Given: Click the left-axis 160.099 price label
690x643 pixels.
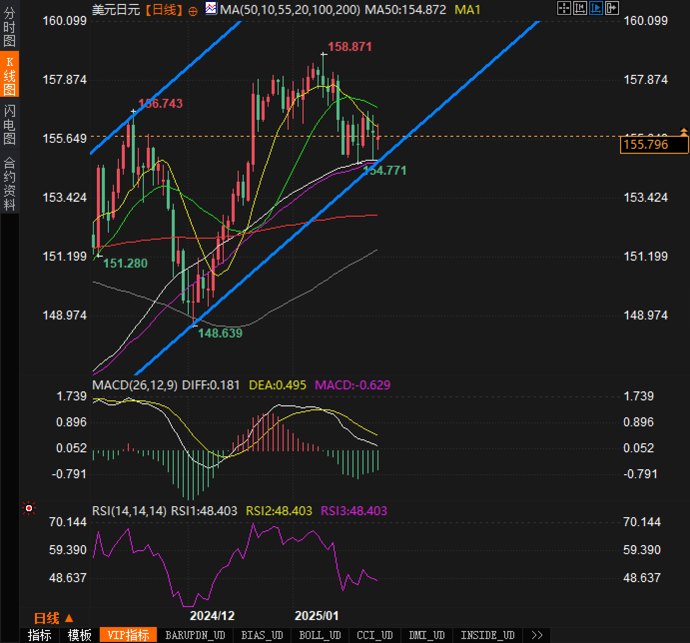Looking at the screenshot, I should 65,21.
